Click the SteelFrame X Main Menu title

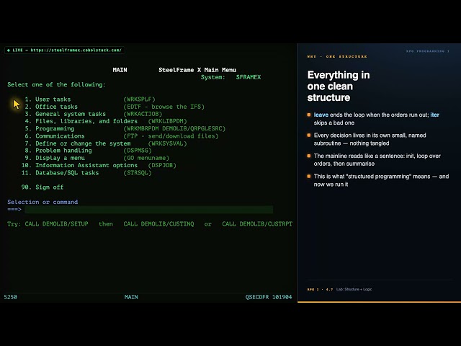pyautogui.click(x=197, y=70)
